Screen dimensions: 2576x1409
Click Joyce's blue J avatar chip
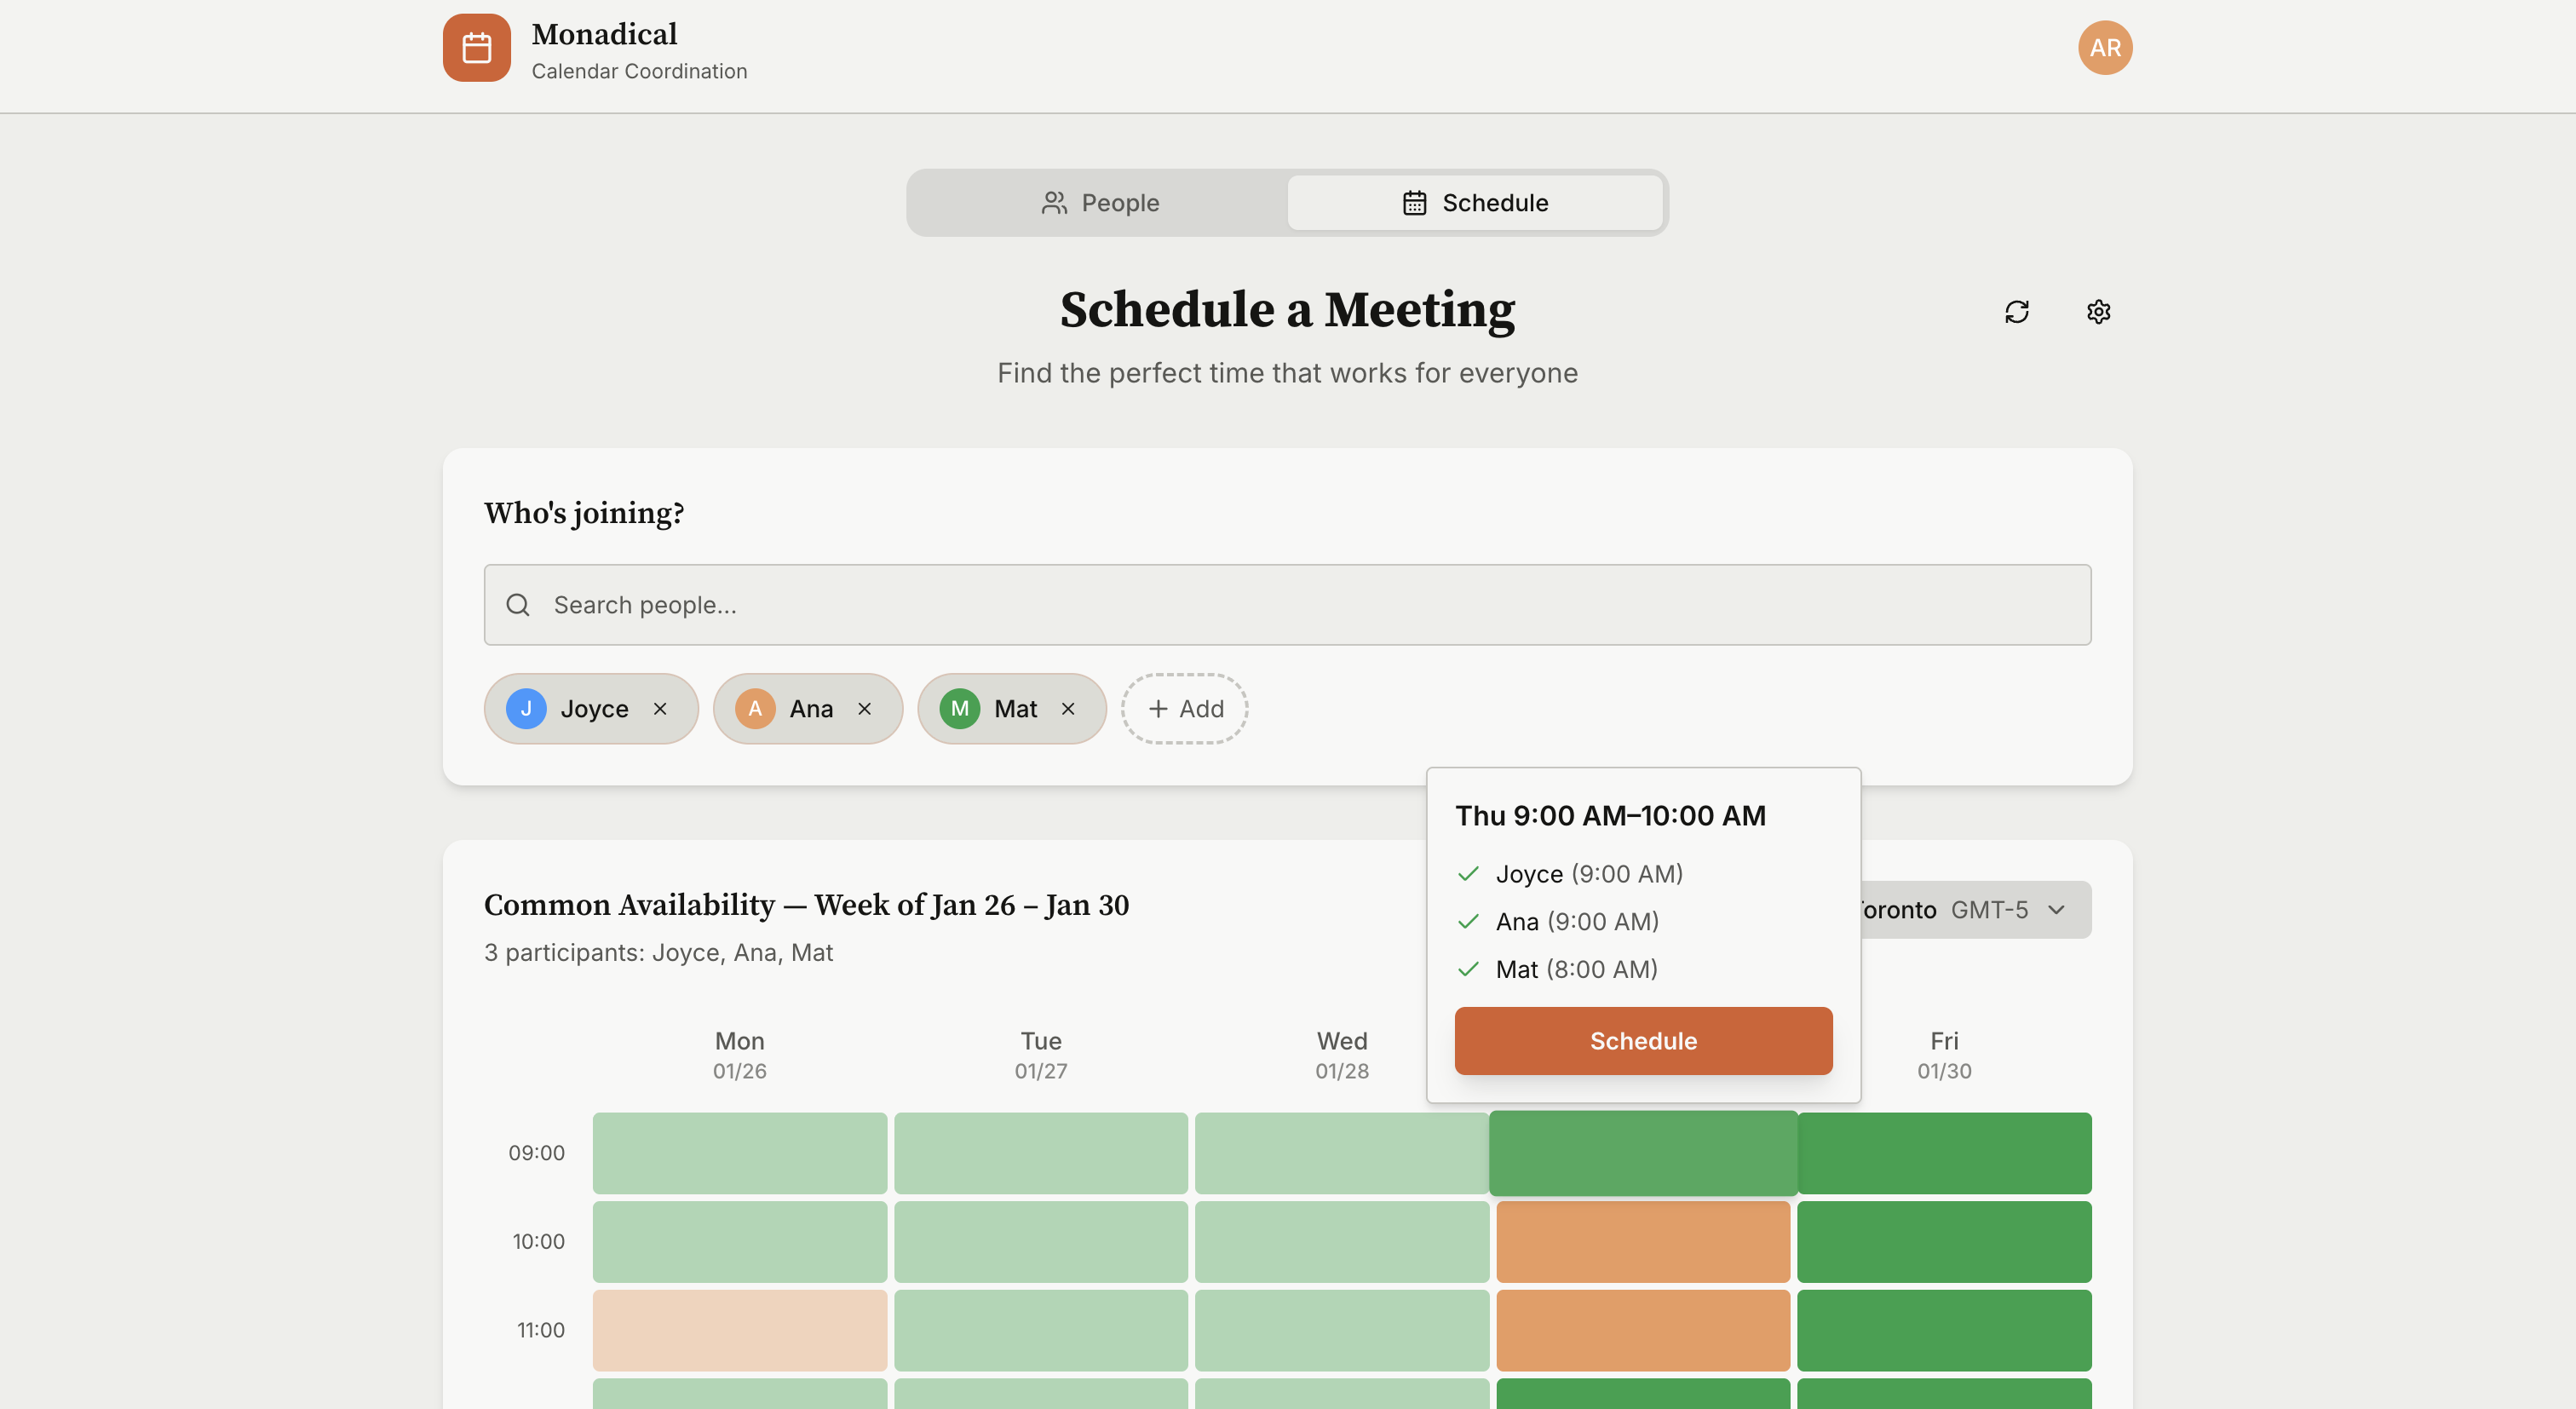click(526, 709)
